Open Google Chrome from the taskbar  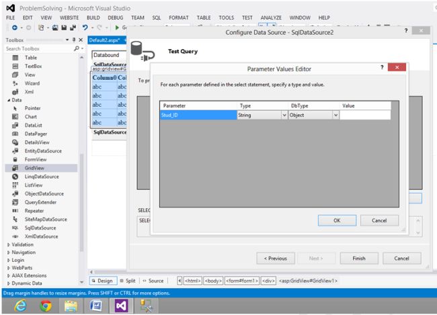coord(46,306)
